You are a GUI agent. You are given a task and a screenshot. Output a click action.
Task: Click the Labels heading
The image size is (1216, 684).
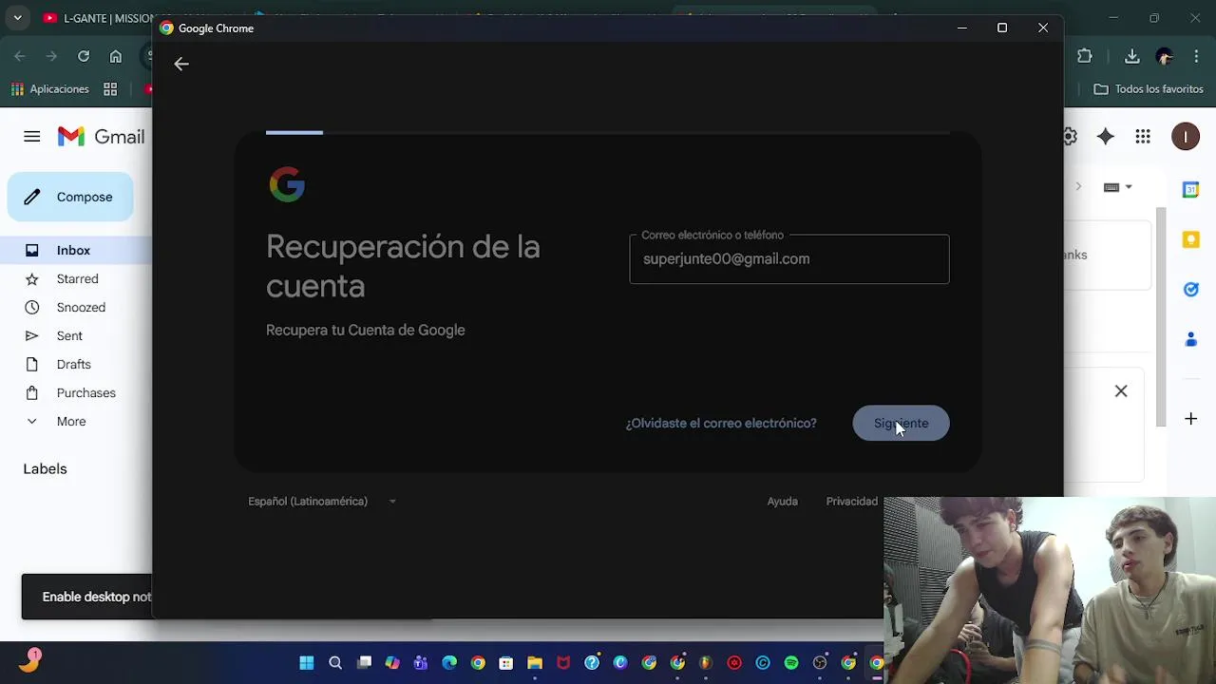[45, 468]
